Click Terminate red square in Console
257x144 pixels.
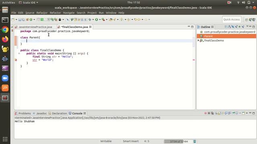205,113
